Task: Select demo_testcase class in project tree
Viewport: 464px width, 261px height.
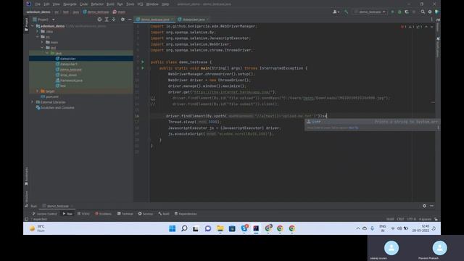Action: 71,70
